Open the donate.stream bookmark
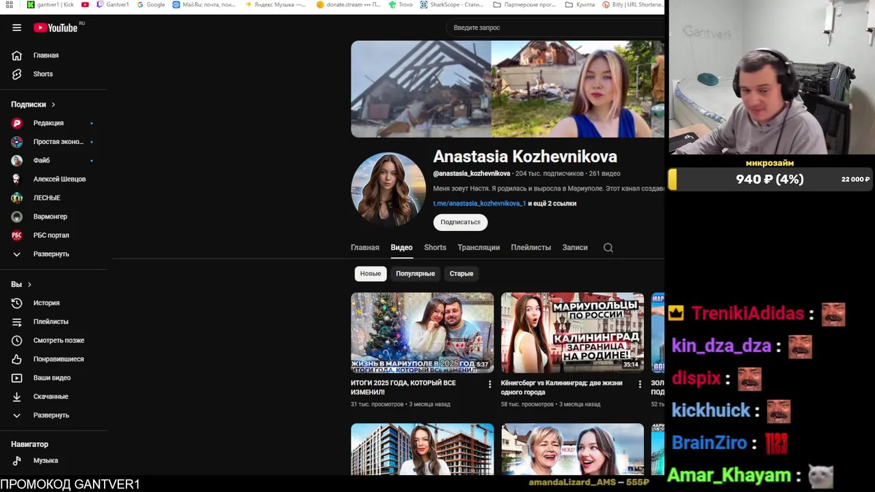Image resolution: width=875 pixels, height=492 pixels. point(349,5)
